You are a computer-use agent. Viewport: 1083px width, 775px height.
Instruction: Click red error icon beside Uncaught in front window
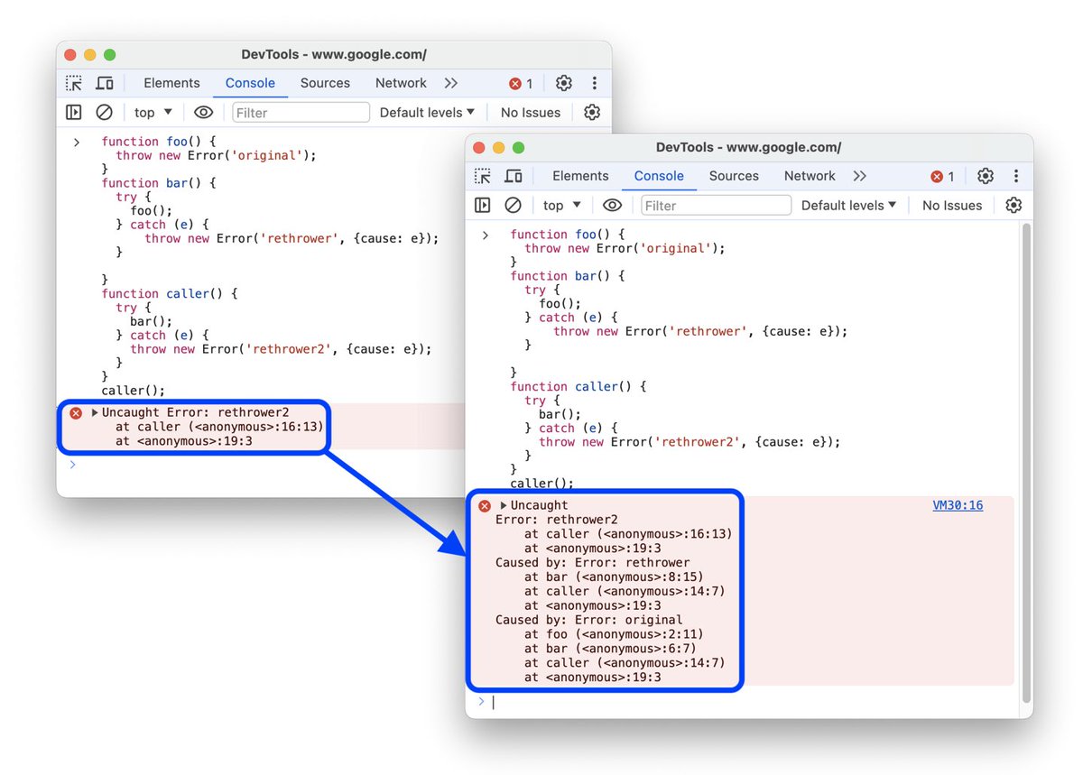click(485, 506)
